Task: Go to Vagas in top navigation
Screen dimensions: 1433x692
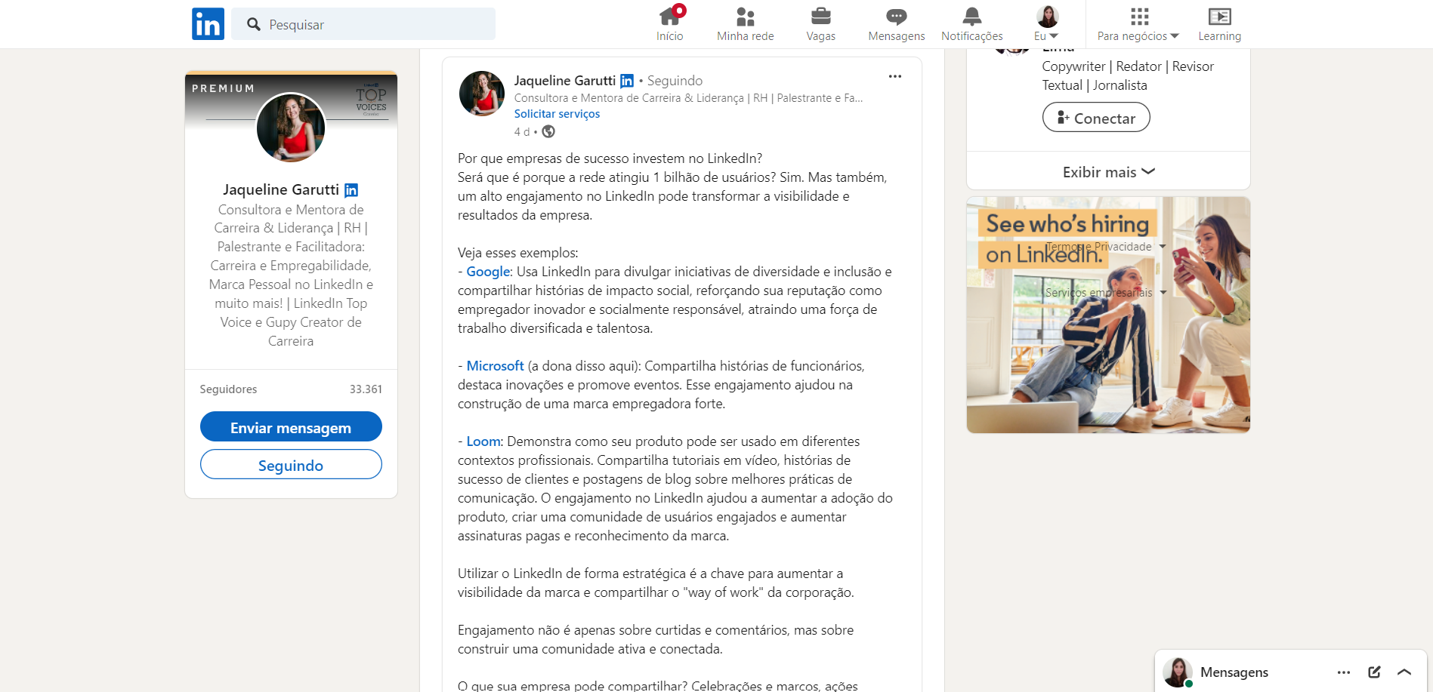Action: pos(821,24)
